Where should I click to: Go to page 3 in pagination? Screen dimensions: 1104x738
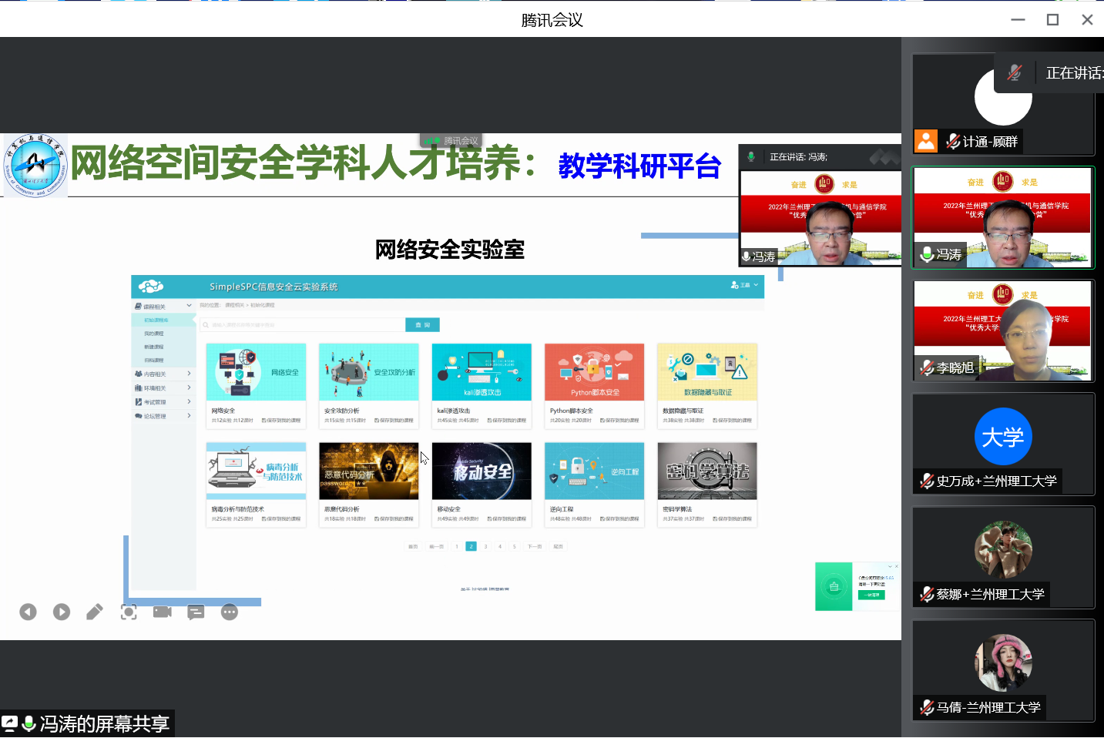coord(485,546)
